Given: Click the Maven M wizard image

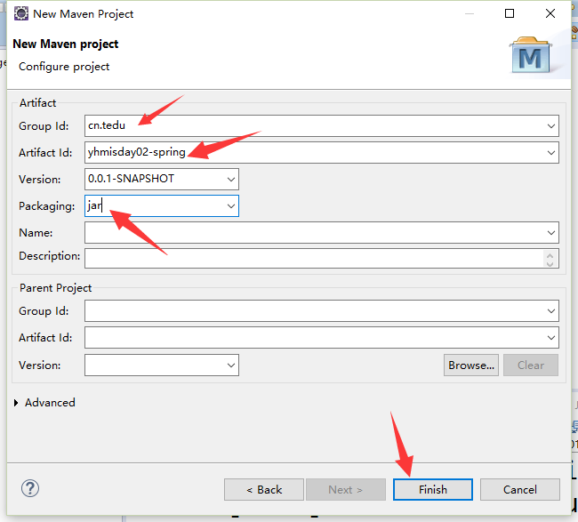Looking at the screenshot, I should click(531, 55).
